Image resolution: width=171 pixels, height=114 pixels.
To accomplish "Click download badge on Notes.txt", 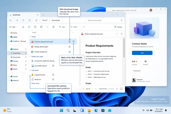I will 53,80.
